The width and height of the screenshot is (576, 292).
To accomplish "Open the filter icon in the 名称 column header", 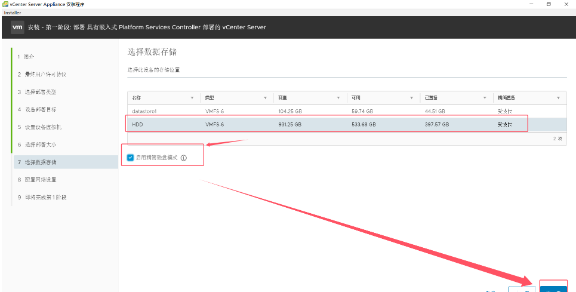I will [x=192, y=98].
